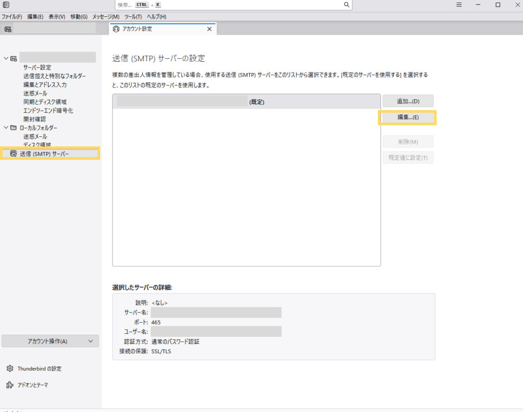Viewport: 523px width, 412px height.
Task: Click the Thunderbird settings gear icon
Action: (x=10, y=369)
